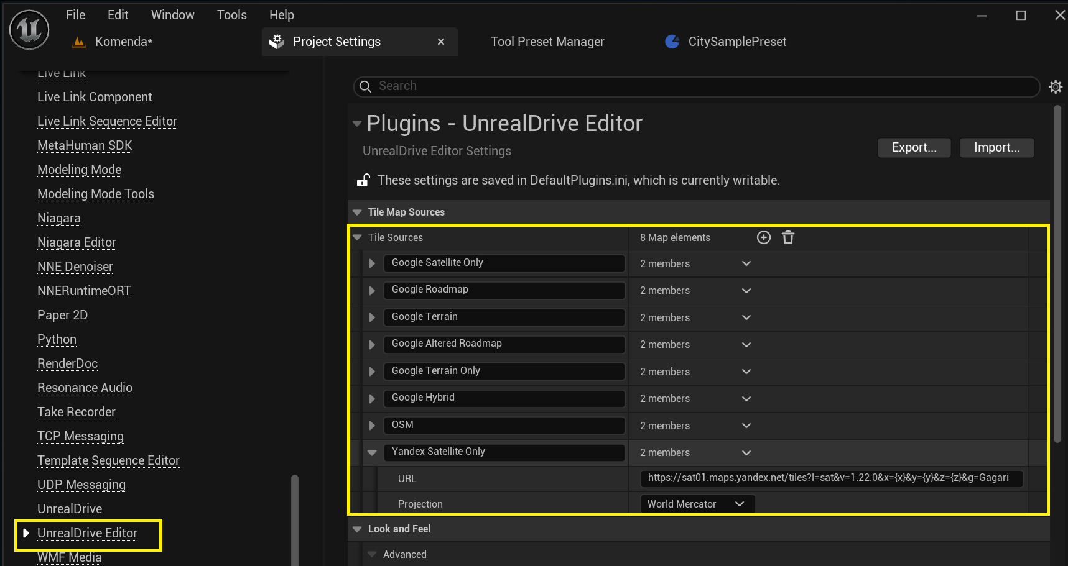1068x566 pixels.
Task: Collapse the Plugins - UnrealDrive Editor header
Action: tap(357, 124)
